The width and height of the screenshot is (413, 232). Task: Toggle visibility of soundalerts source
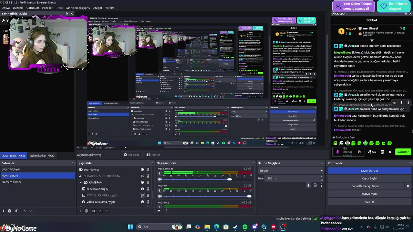pyautogui.click(x=142, y=169)
